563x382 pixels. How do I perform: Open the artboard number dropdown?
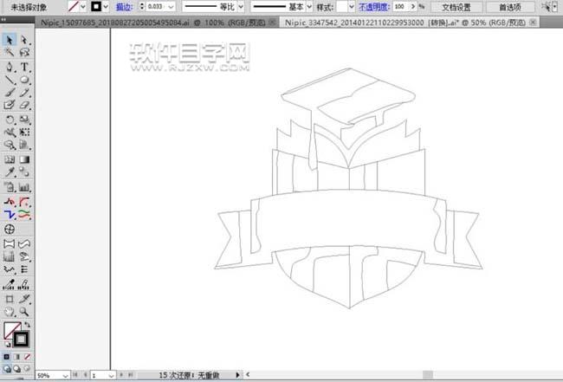point(111,376)
